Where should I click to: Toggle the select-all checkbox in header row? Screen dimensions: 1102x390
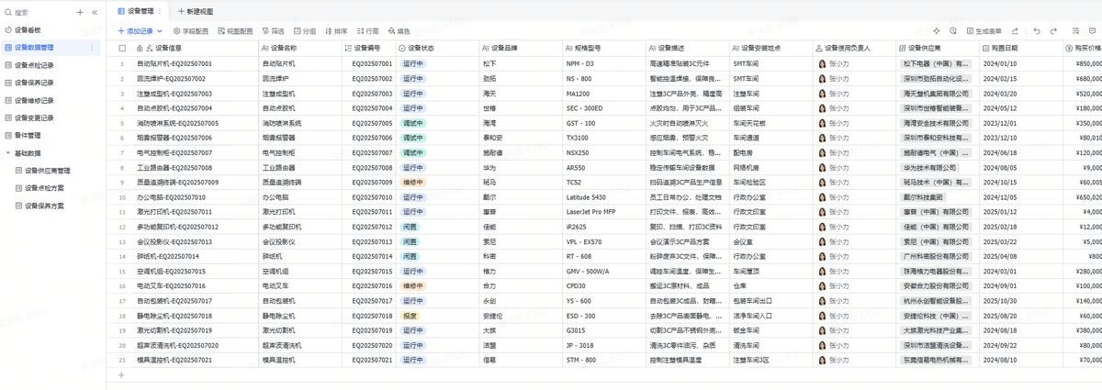[x=121, y=47]
